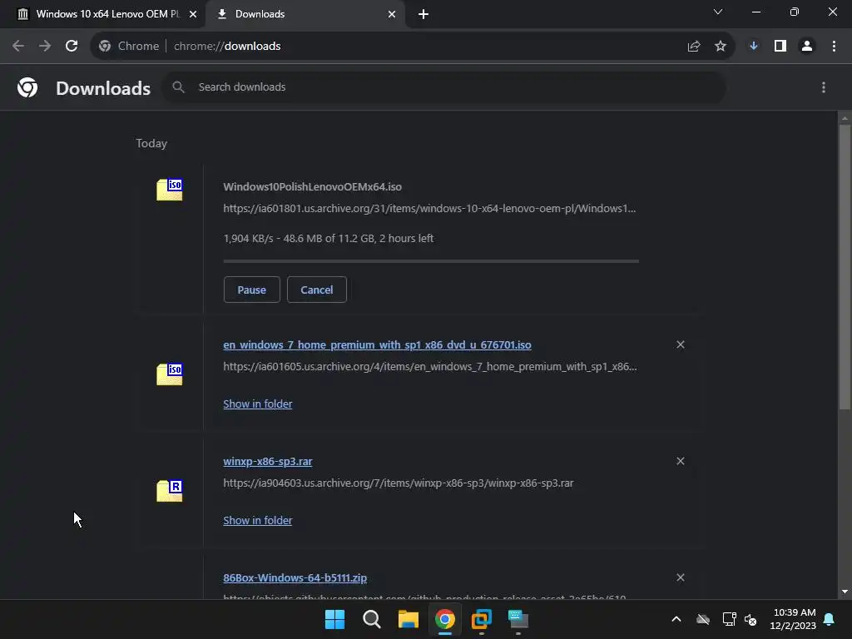Open the 86Box-Windows-64-b5111.zip link
Image resolution: width=852 pixels, height=639 pixels.
click(295, 577)
